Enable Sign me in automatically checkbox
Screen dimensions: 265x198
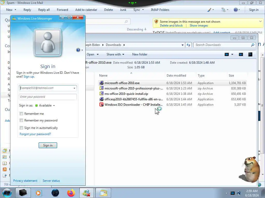point(21,128)
